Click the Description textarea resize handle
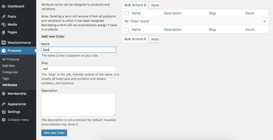 click(x=114, y=115)
